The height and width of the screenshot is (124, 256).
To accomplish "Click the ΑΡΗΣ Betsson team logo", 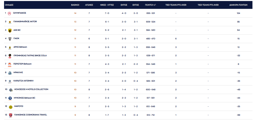I will click(x=10, y=47).
